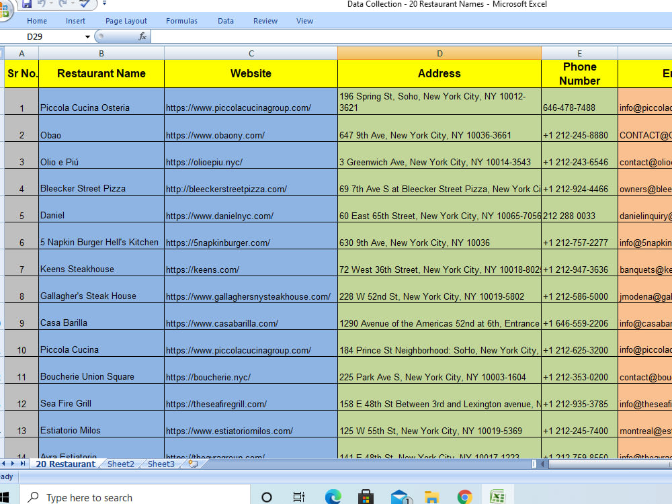Select the Daniel restaurant cell
672x504 pixels.
(101, 209)
